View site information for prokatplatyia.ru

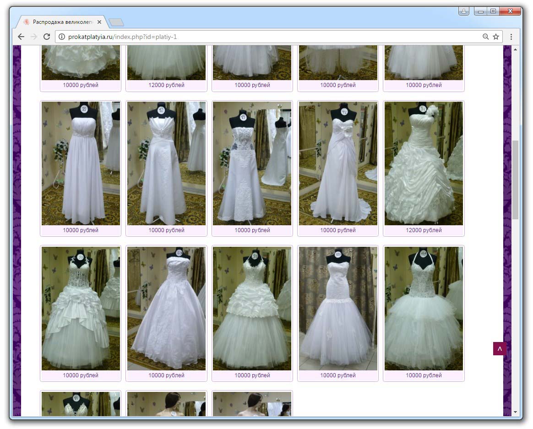(x=61, y=37)
